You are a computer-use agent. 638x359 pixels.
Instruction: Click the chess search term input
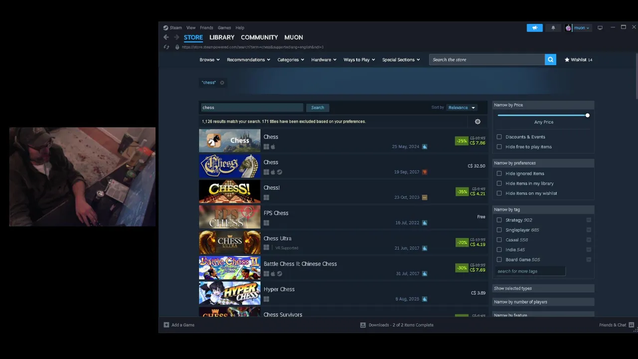[x=252, y=108]
